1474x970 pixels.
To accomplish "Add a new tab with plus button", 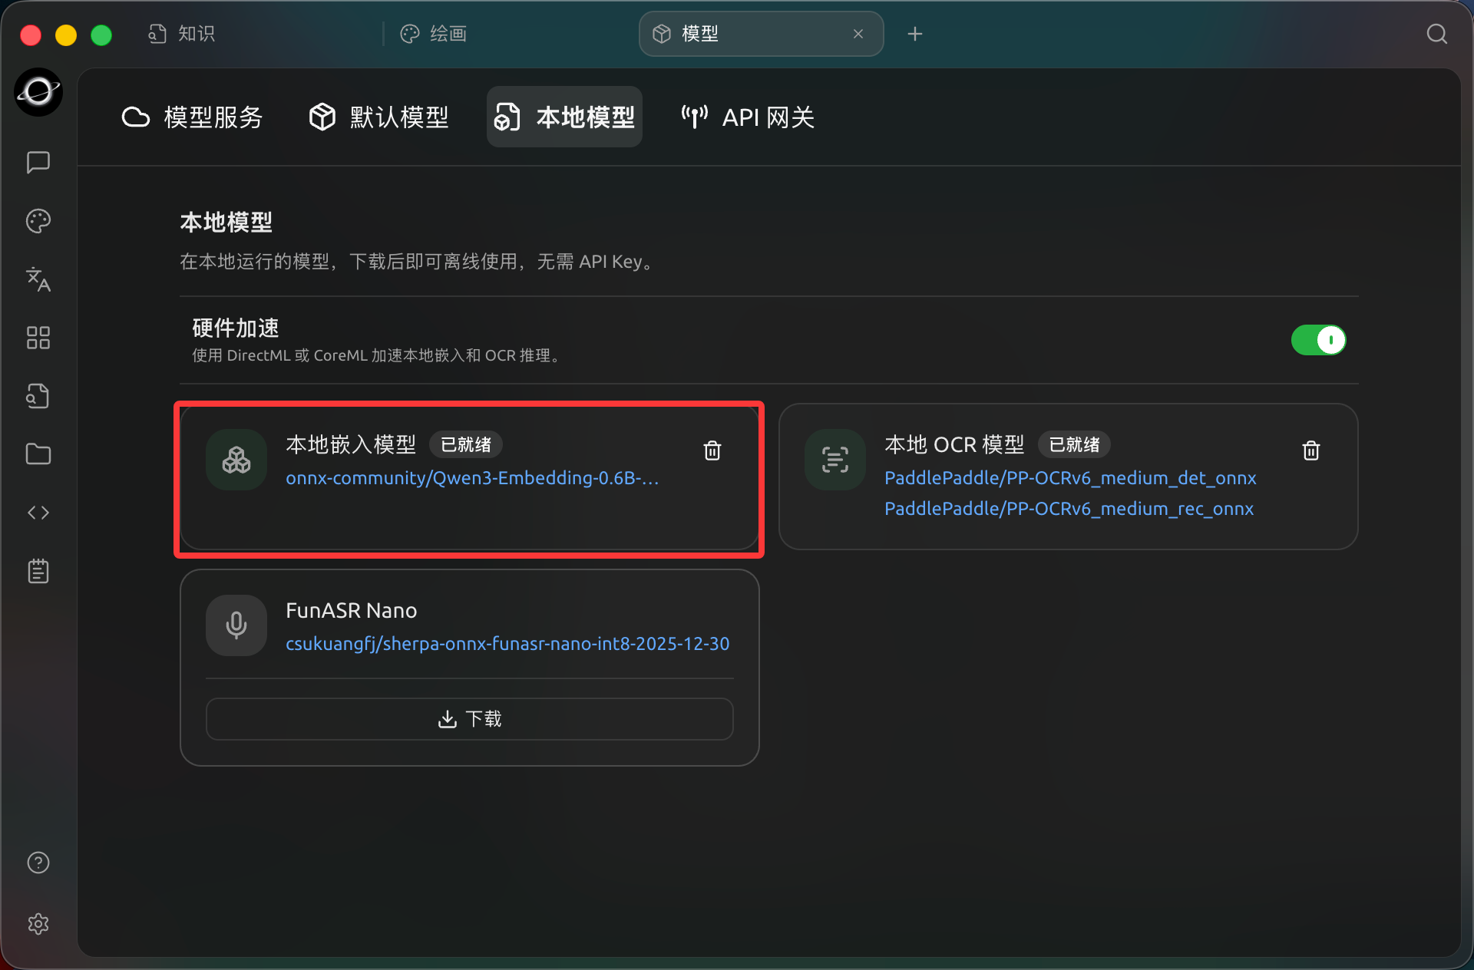I will (915, 34).
